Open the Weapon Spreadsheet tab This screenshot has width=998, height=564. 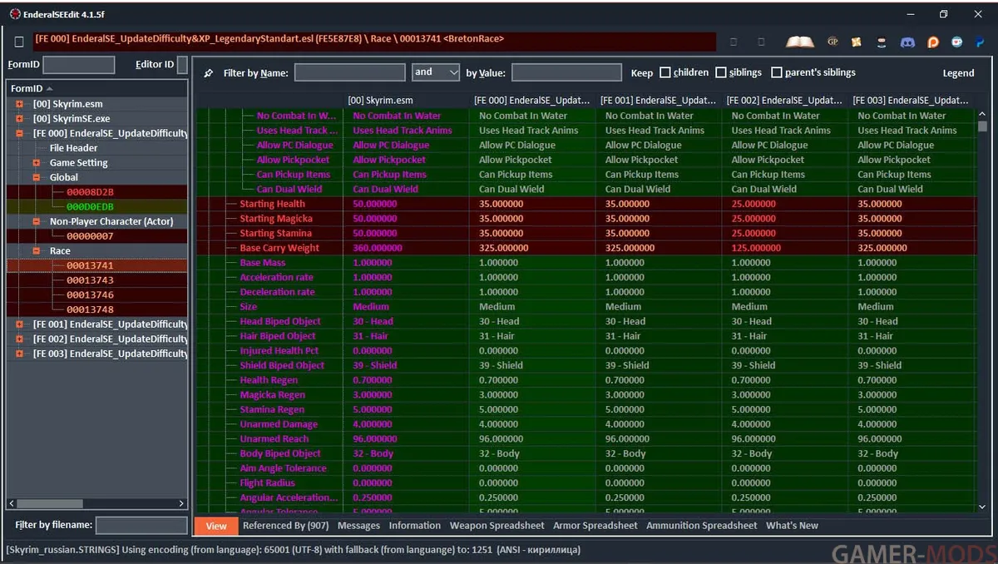pyautogui.click(x=497, y=526)
